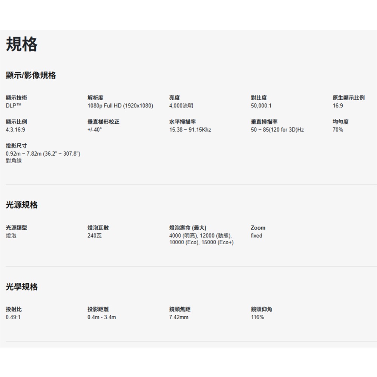Screen dimensions: 377x377
Task: Click the 光學規格 section heading
Action: click(x=22, y=287)
